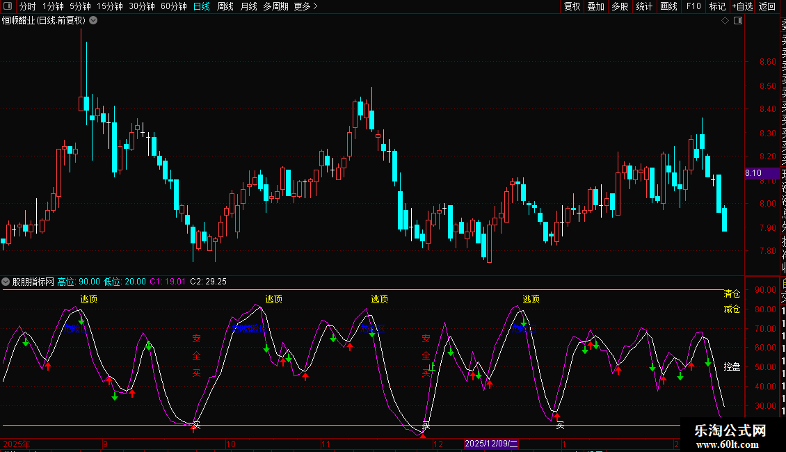The height and width of the screenshot is (452, 786).
Task: Click the 低位: 20.00 indicator value
Action: 125,282
